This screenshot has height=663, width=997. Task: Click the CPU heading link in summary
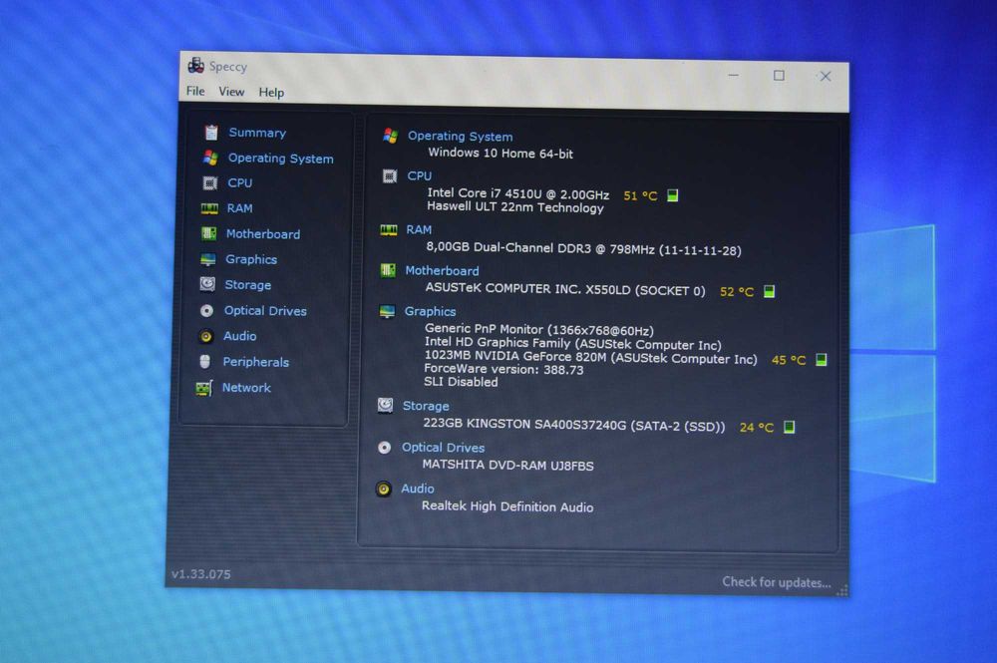tap(420, 175)
